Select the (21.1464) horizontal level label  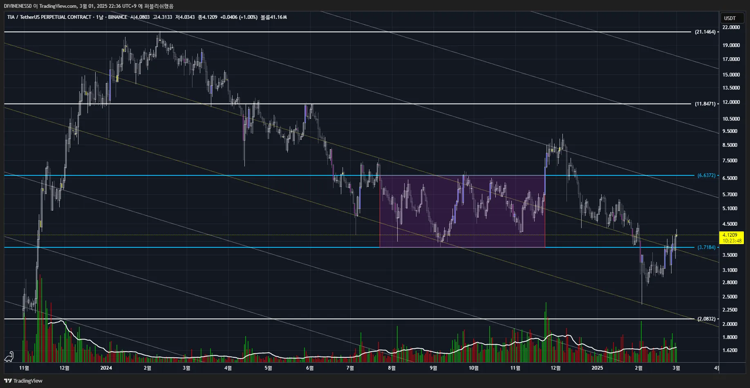click(x=705, y=32)
